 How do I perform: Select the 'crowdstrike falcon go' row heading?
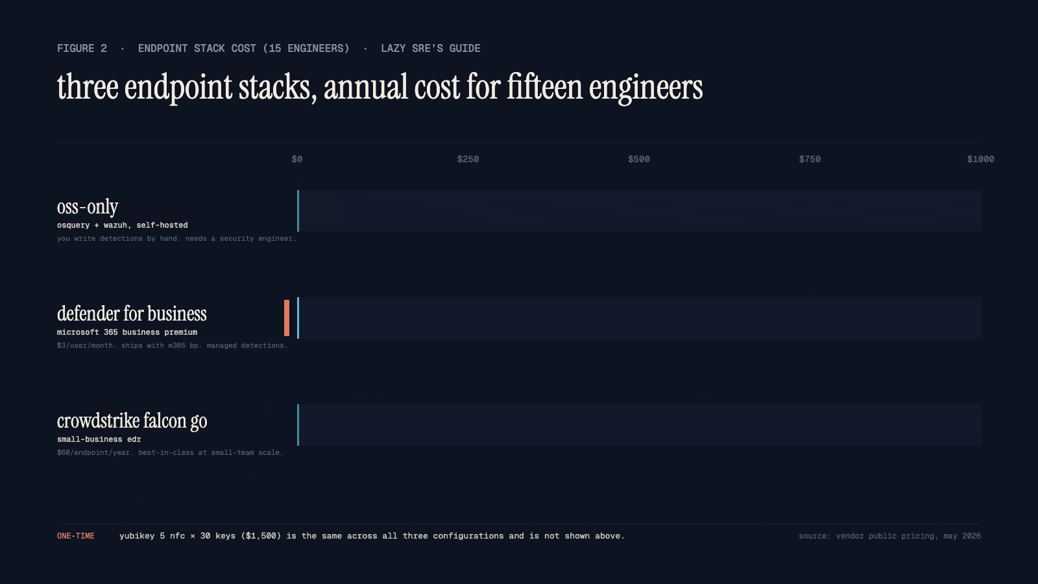tap(132, 421)
